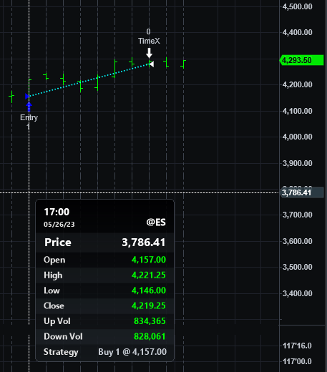Click the Up Vol value 834,365

(150, 321)
